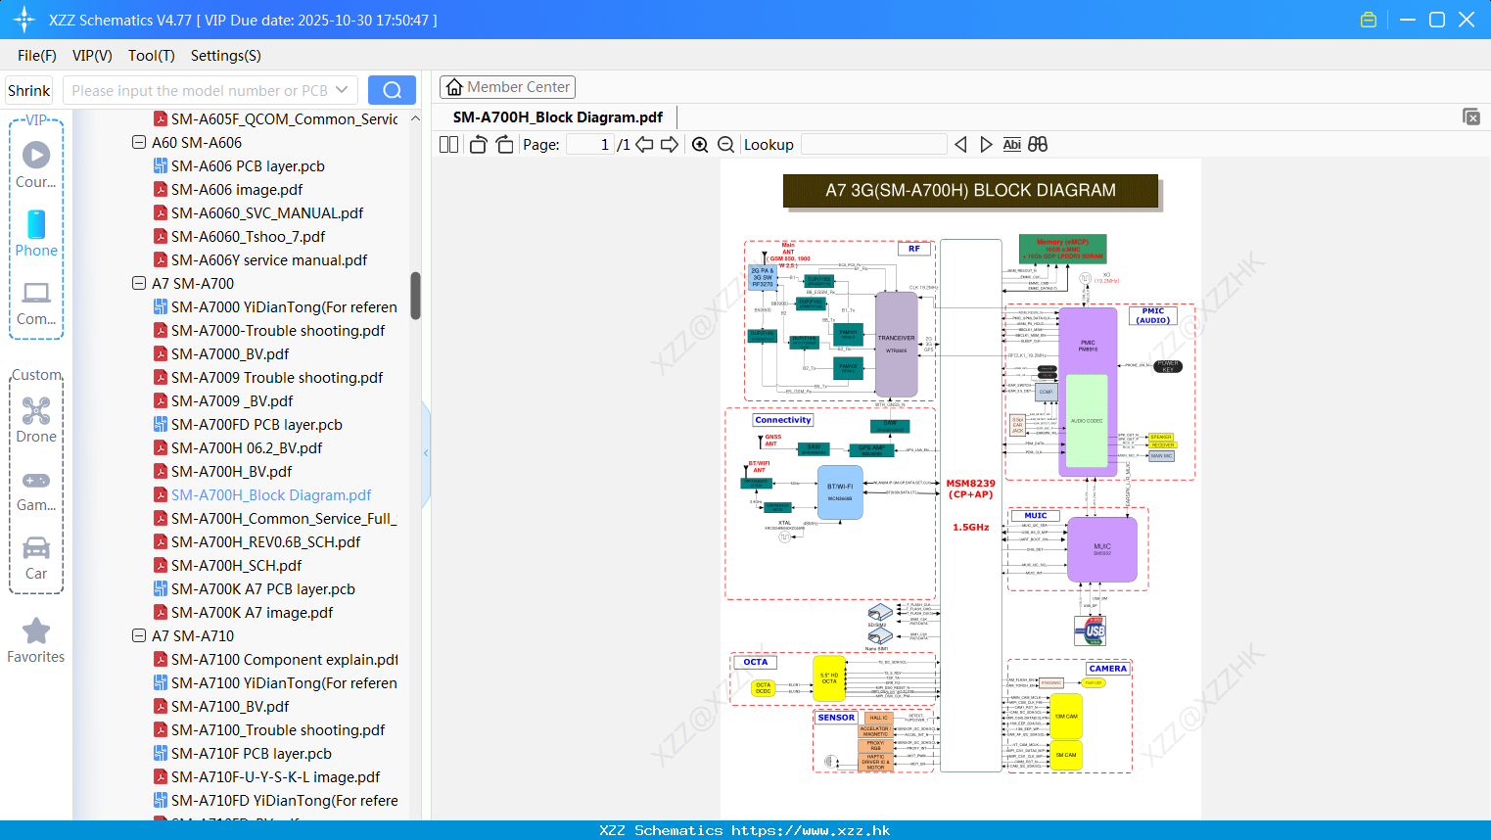Toggle the Abi match-whole-word icon

click(1011, 144)
